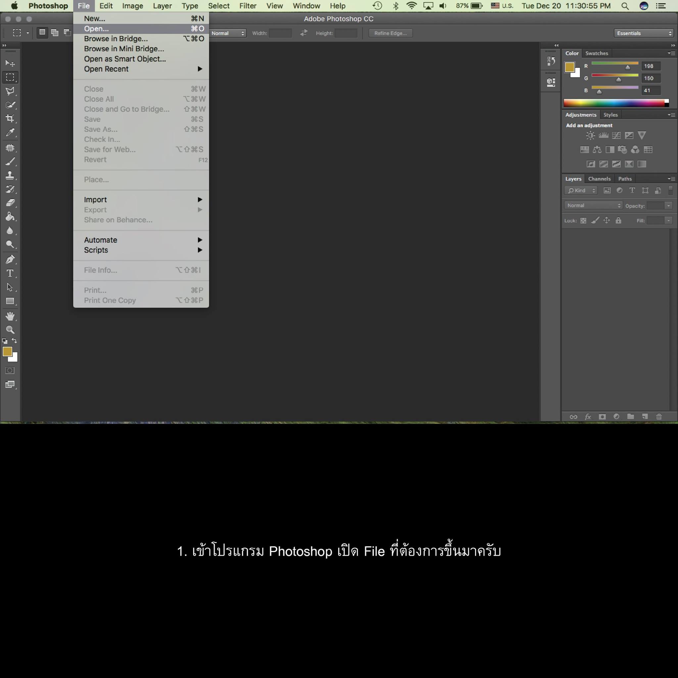
Task: Select the Eraser tool
Action: coord(10,203)
